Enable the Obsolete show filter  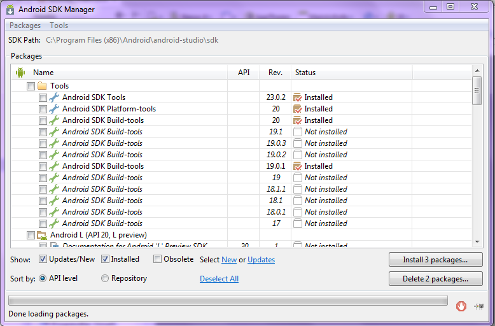click(157, 259)
